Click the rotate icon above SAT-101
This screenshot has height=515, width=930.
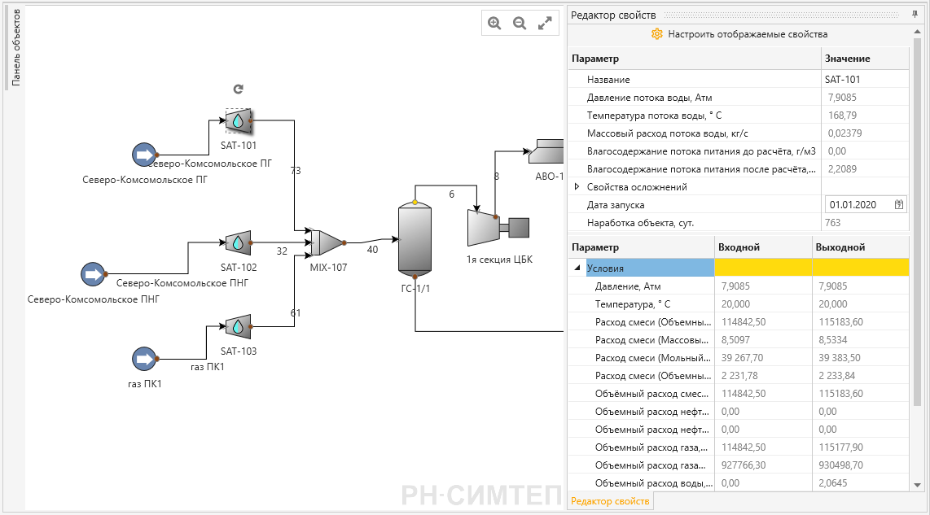coord(238,89)
